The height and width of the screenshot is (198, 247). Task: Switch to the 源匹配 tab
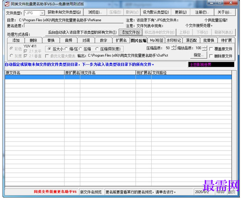(x=191, y=40)
